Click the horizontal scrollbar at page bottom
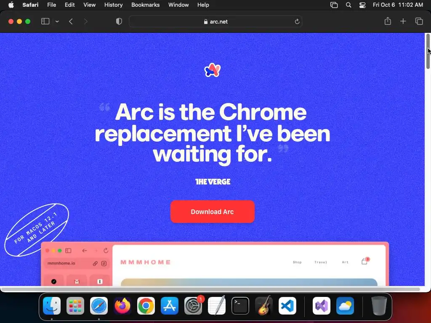Image resolution: width=431 pixels, height=323 pixels. tap(210, 289)
